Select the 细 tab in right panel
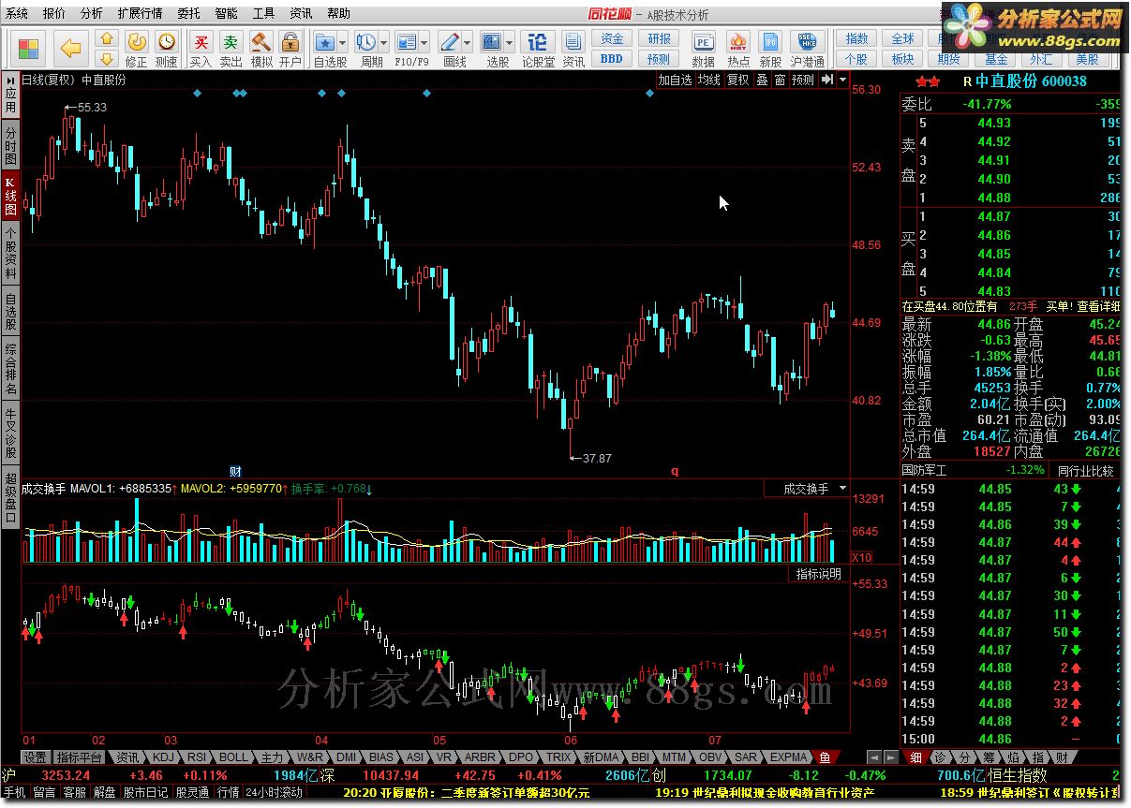 click(x=916, y=757)
